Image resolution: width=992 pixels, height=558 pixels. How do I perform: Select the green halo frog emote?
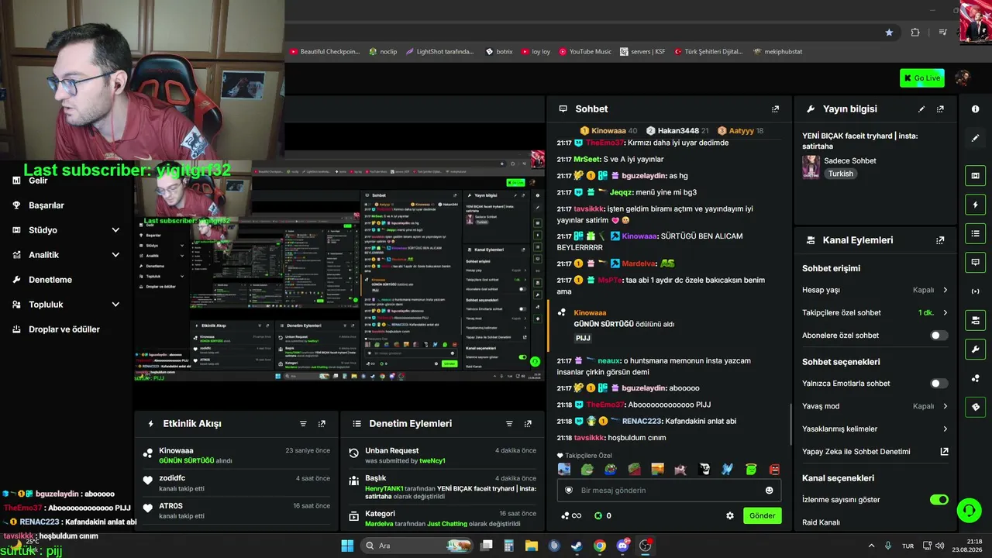[x=750, y=470]
